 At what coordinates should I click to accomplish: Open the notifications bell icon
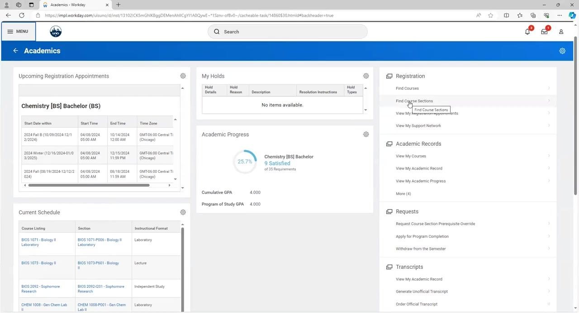pyautogui.click(x=527, y=32)
